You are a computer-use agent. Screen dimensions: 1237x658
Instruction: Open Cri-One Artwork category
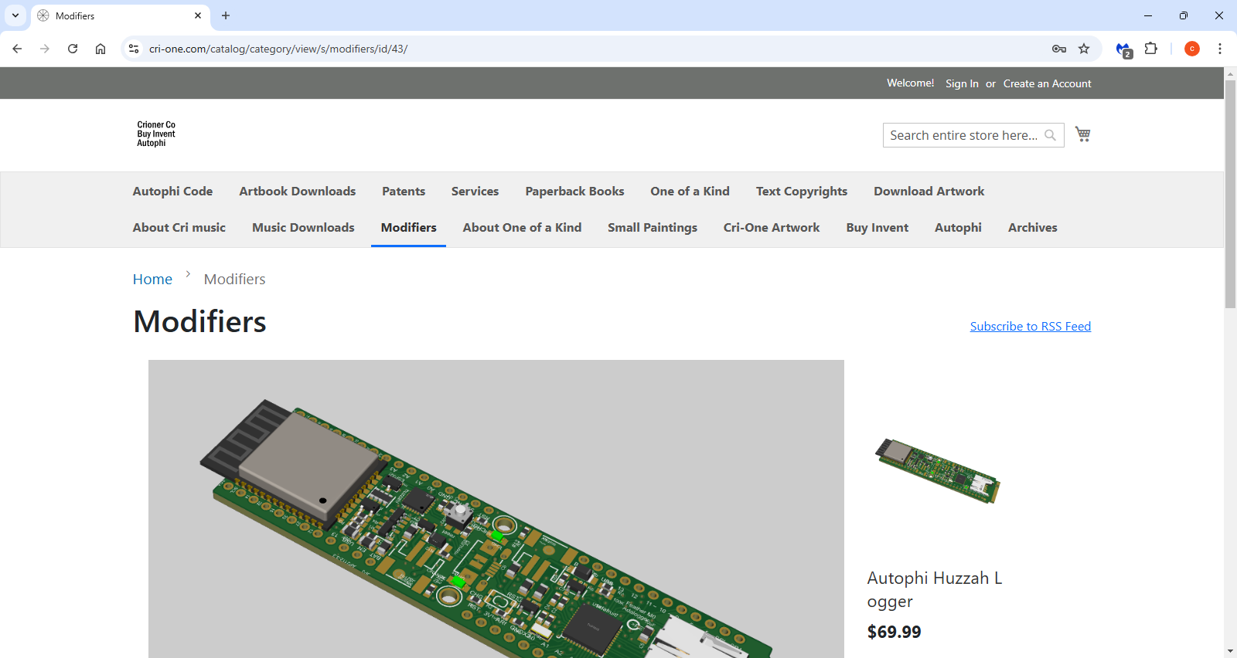click(x=772, y=227)
